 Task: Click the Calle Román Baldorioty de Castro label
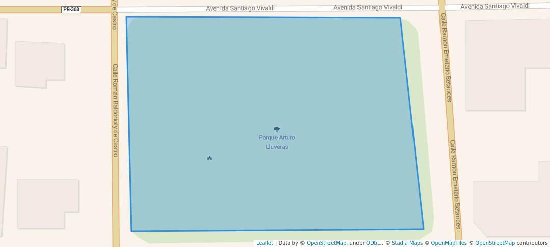[x=115, y=110]
